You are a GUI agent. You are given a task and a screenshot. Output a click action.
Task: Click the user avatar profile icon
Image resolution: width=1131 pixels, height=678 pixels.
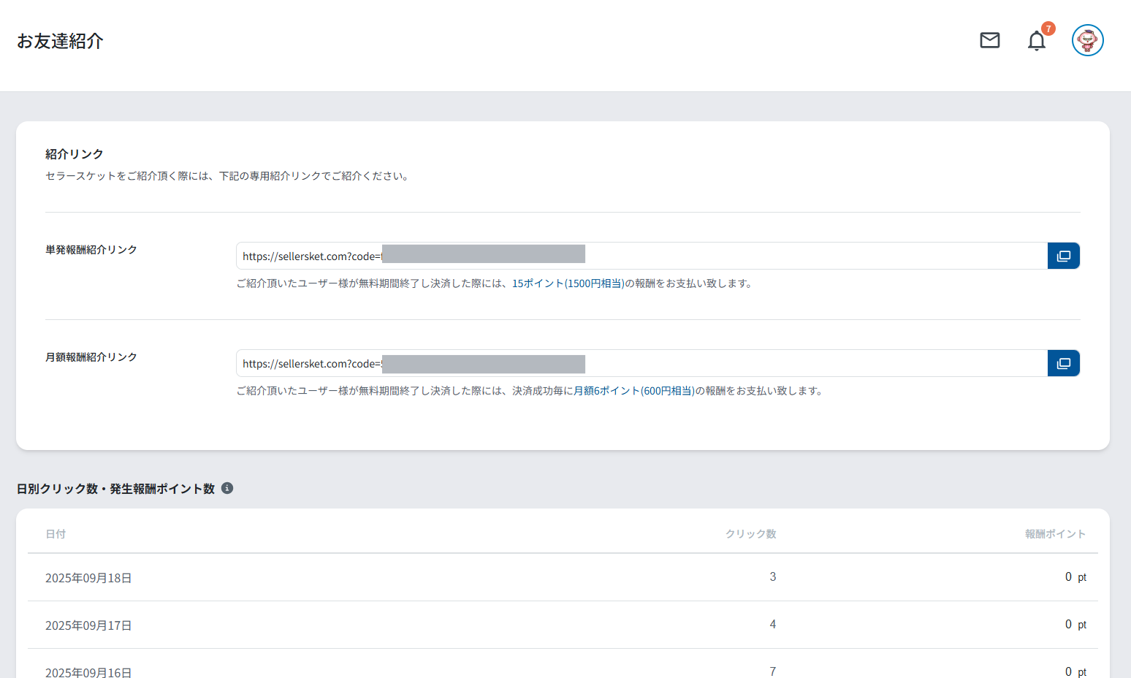(x=1087, y=40)
